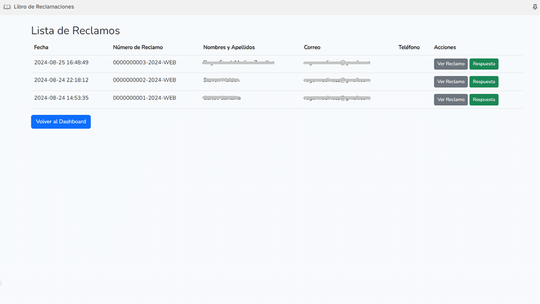Click the blurred email in the 0000000001-2024-WEB row
This screenshot has height=304, width=540.
tap(337, 98)
